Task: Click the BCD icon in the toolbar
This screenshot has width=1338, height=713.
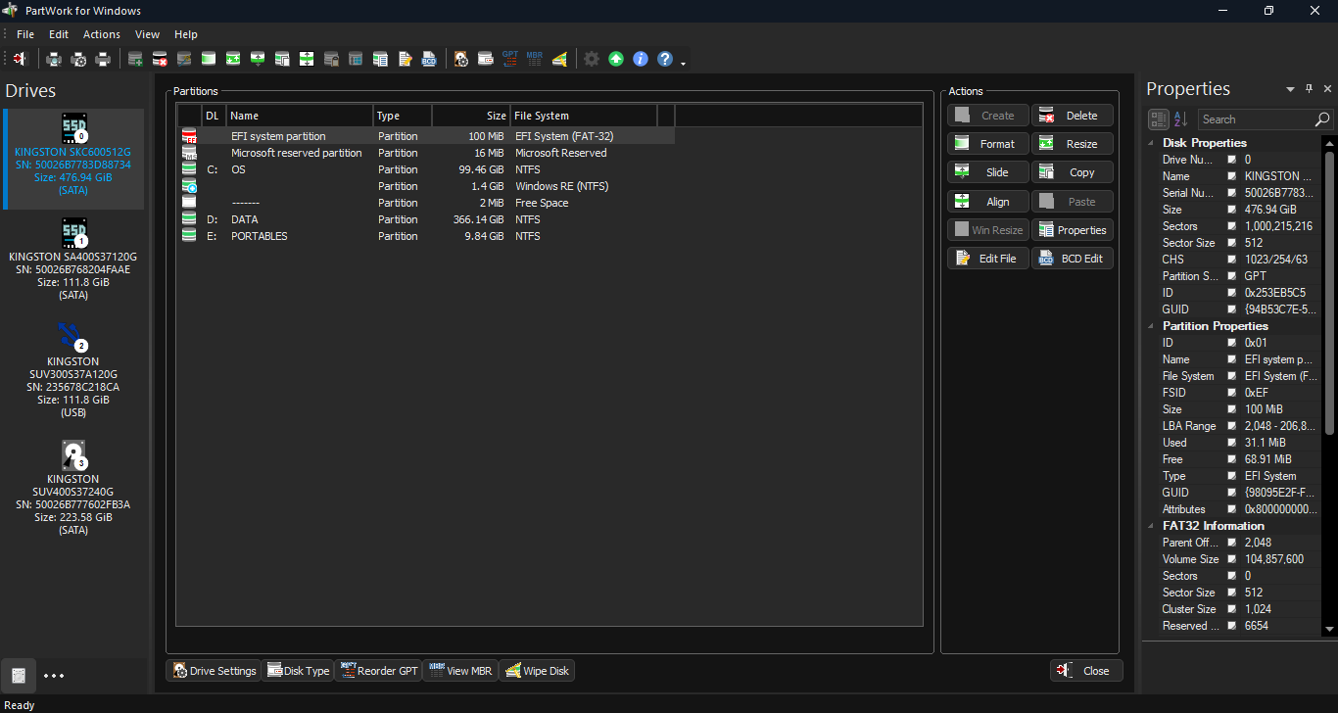Action: tap(429, 59)
